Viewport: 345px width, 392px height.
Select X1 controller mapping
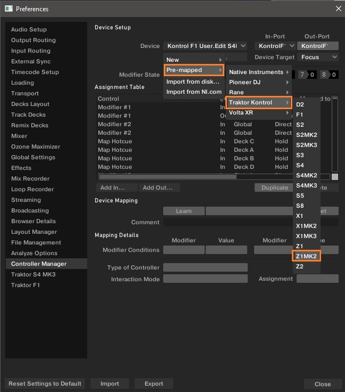coord(307,216)
